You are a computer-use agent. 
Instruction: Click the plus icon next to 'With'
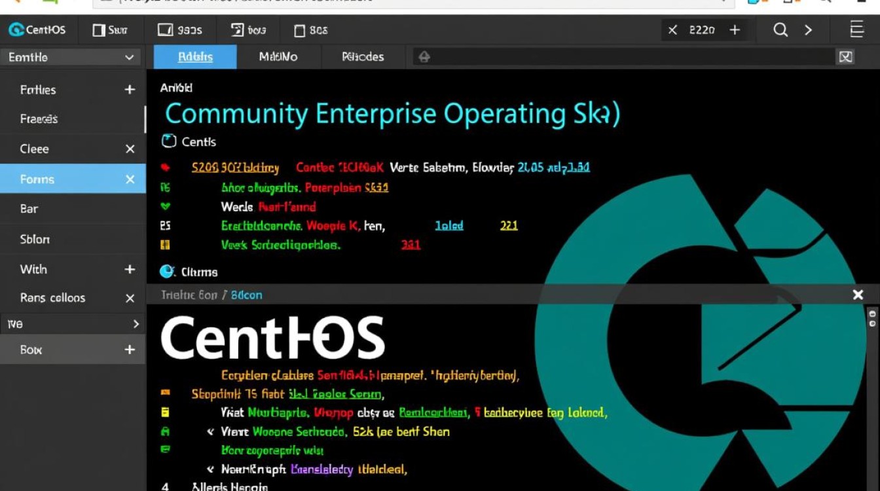[x=130, y=269]
